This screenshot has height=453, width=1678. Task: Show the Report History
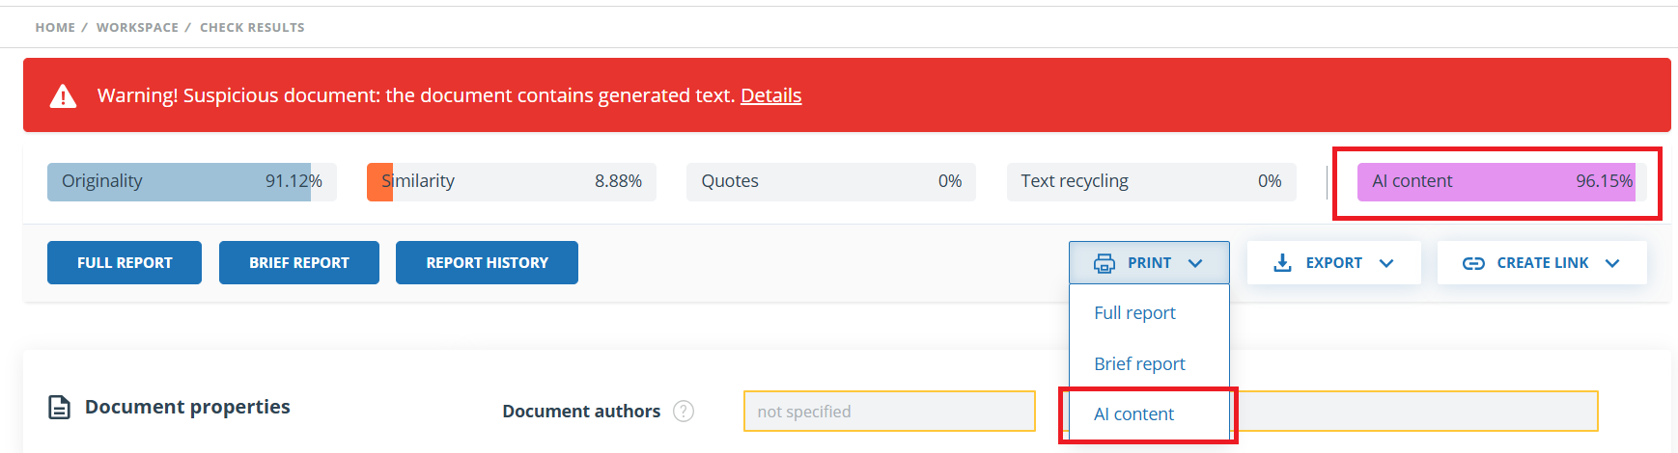click(487, 263)
